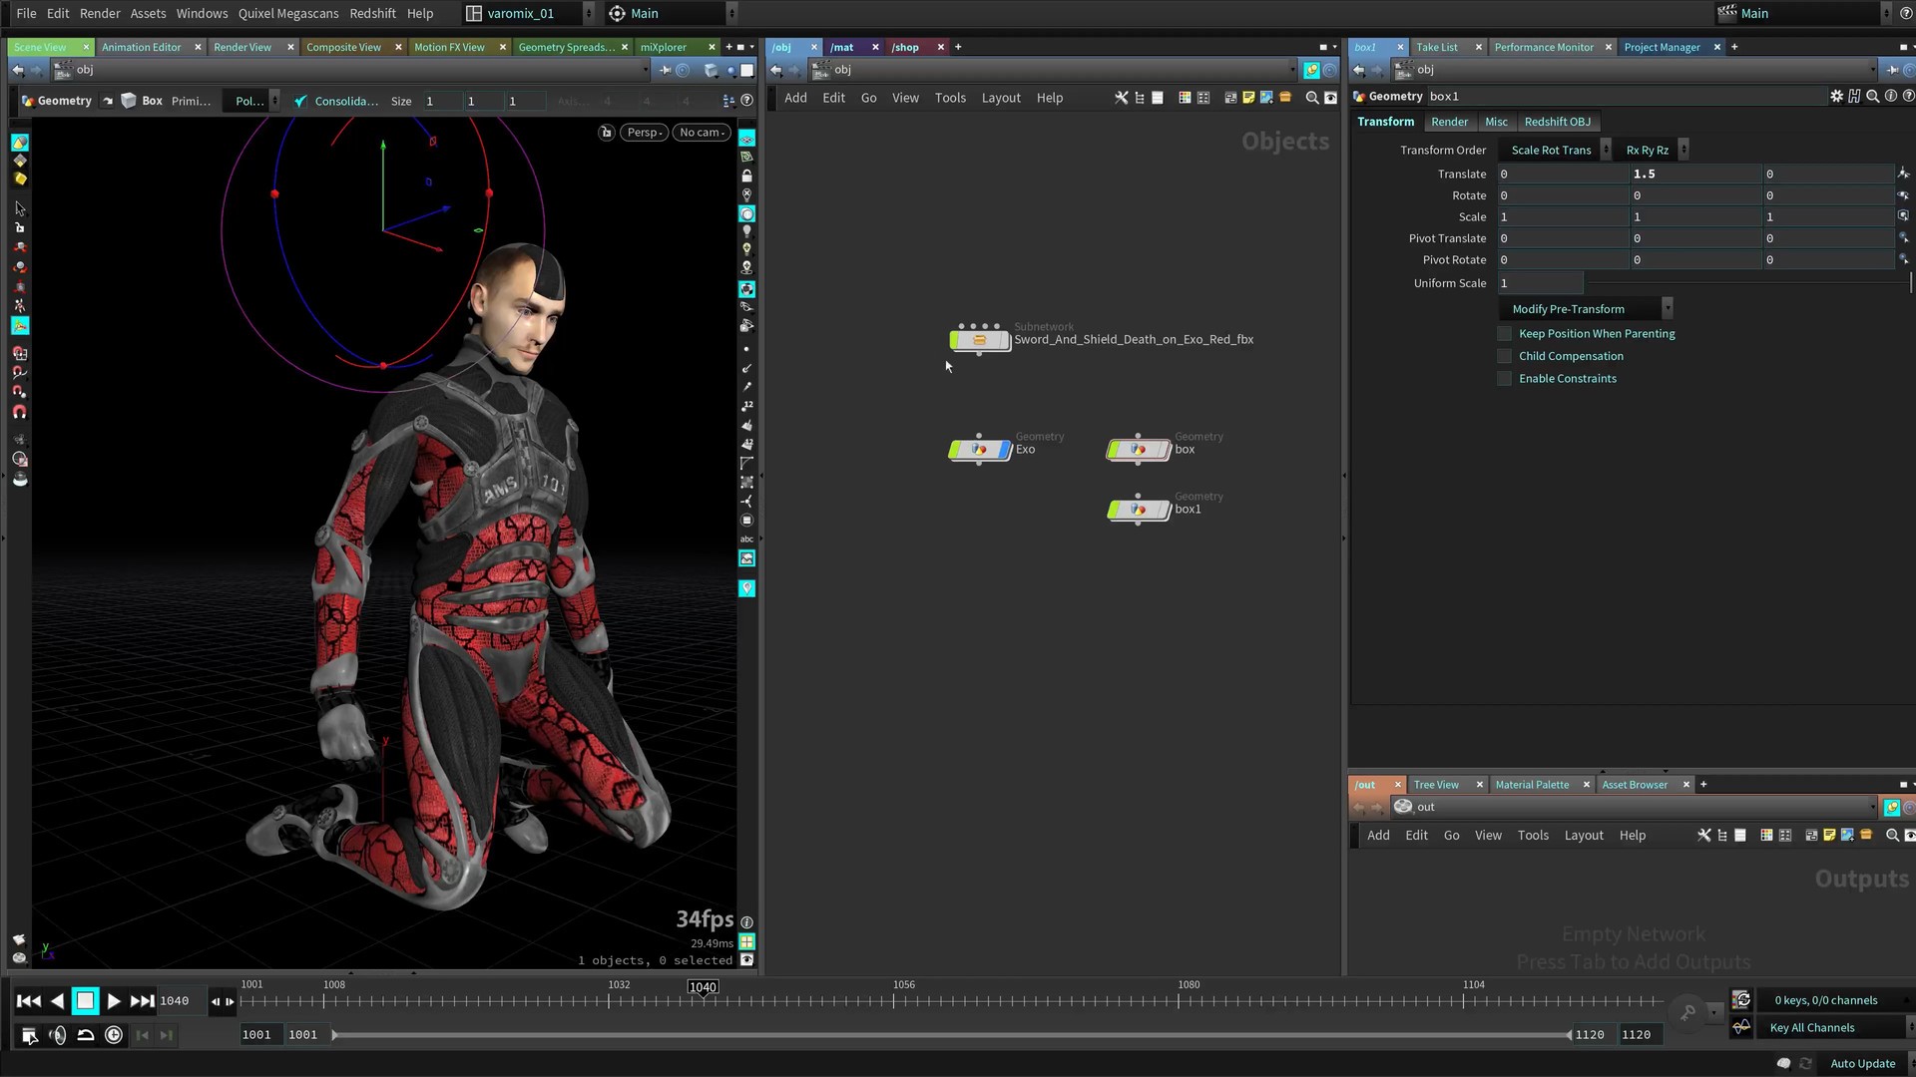Check the Child Compensation option
This screenshot has height=1077, width=1916.
(1505, 357)
